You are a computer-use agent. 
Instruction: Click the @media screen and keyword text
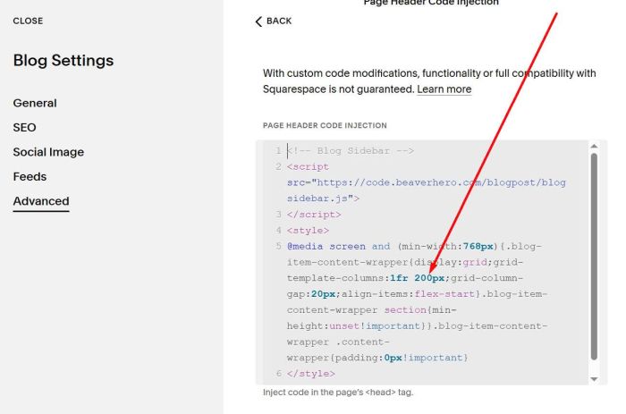tap(339, 246)
